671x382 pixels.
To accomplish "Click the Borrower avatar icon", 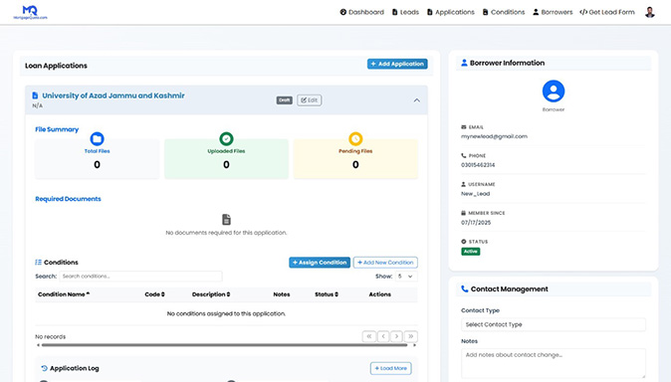I will (x=554, y=92).
